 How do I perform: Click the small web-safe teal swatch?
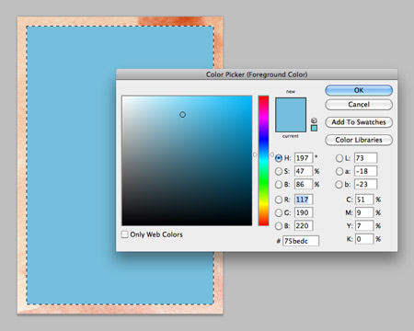pyautogui.click(x=314, y=128)
